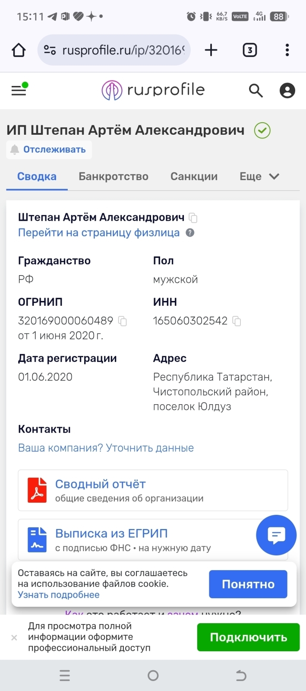The height and width of the screenshot is (691, 306).
Task: Open the PDF icon for Сводный отчёт
Action: pos(37,490)
